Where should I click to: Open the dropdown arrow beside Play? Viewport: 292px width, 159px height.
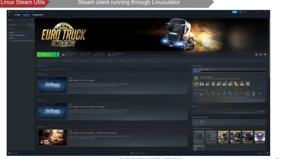pyautogui.click(x=58, y=54)
